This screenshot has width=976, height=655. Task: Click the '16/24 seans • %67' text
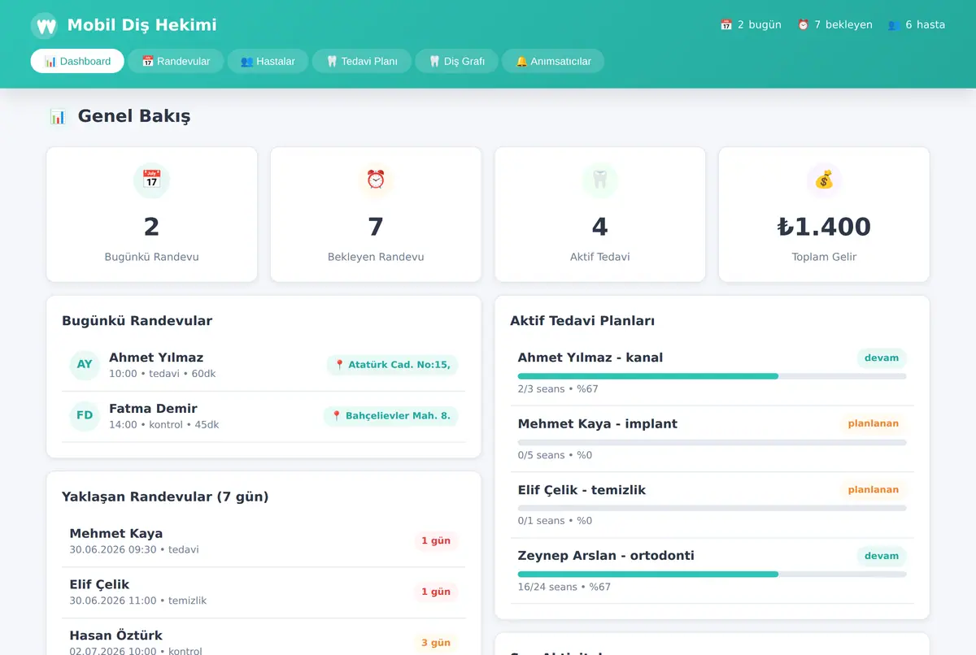click(564, 587)
